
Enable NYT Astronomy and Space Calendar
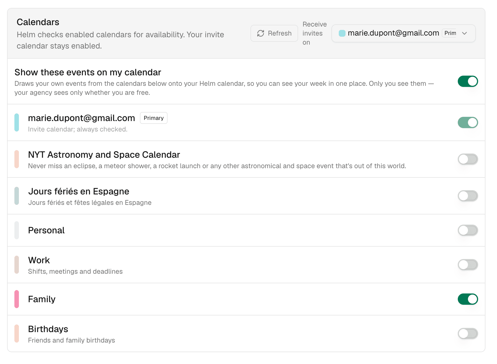468,159
